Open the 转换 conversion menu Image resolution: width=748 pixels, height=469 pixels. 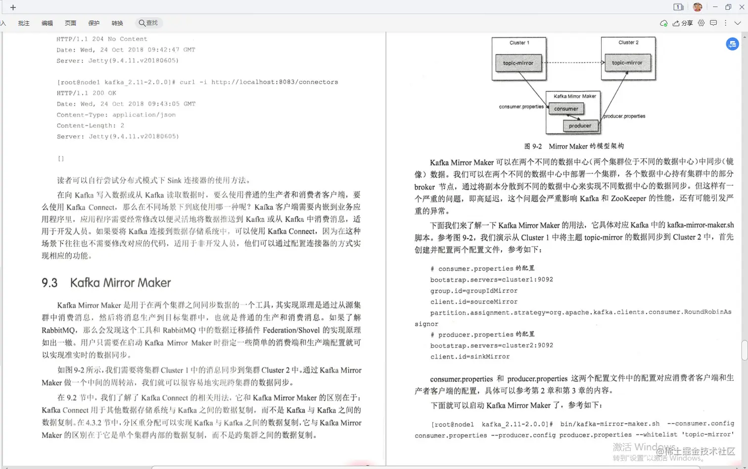coord(117,23)
